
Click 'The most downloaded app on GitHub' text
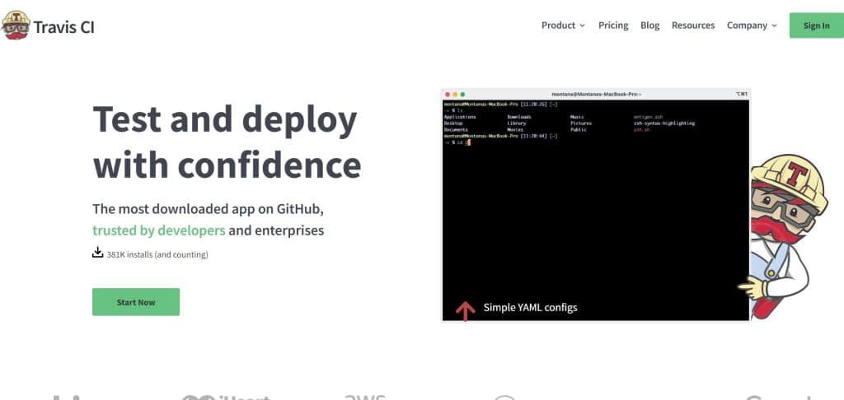pos(208,209)
